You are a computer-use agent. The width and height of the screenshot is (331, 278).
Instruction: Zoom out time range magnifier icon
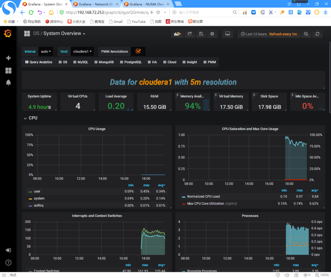point(306,34)
